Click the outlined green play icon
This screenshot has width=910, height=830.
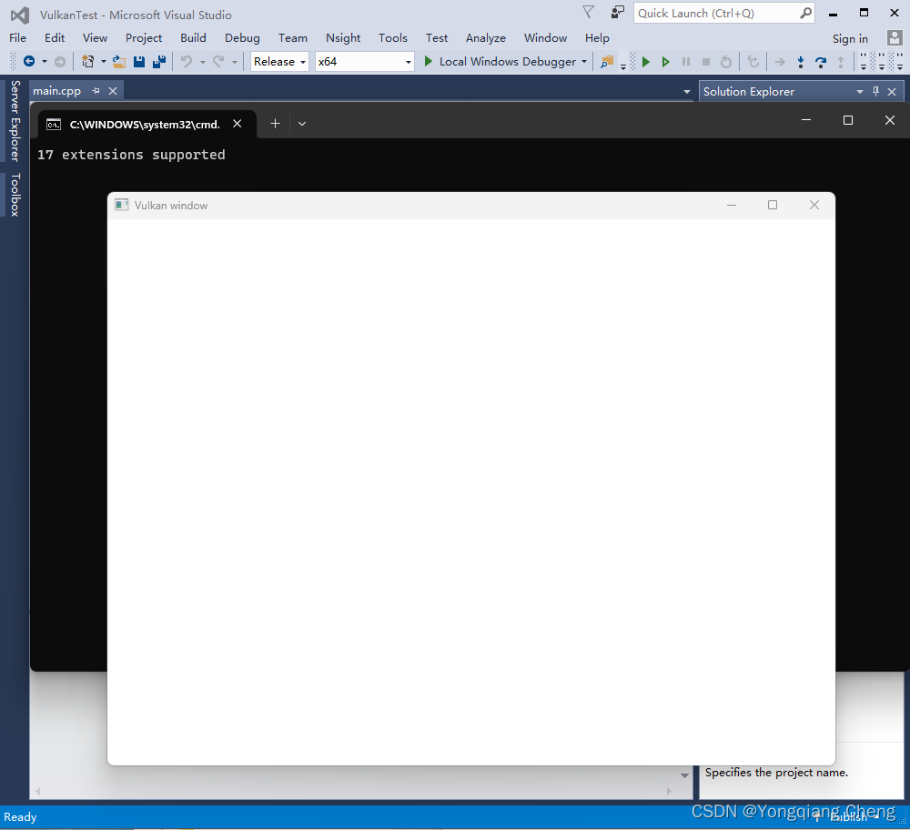pos(666,62)
